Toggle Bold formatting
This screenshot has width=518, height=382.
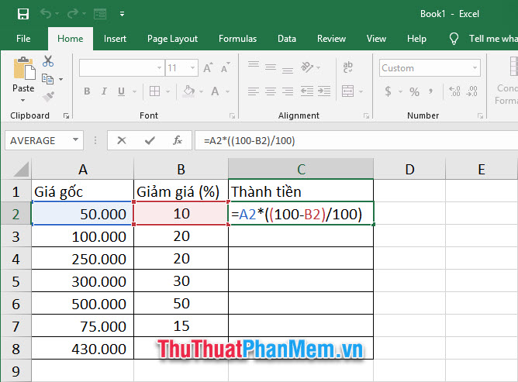[87, 91]
